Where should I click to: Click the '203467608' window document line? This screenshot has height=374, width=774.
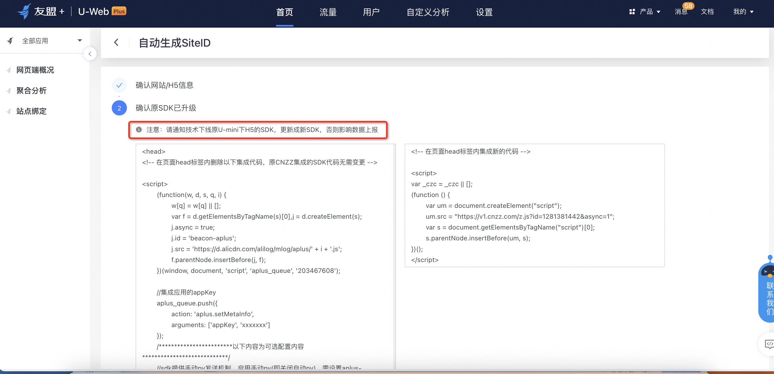[x=248, y=271]
